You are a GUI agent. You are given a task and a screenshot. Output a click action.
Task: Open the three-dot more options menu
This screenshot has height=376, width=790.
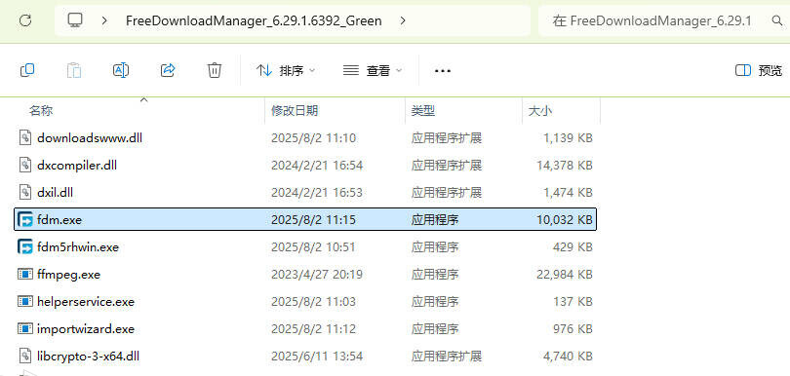(x=443, y=70)
